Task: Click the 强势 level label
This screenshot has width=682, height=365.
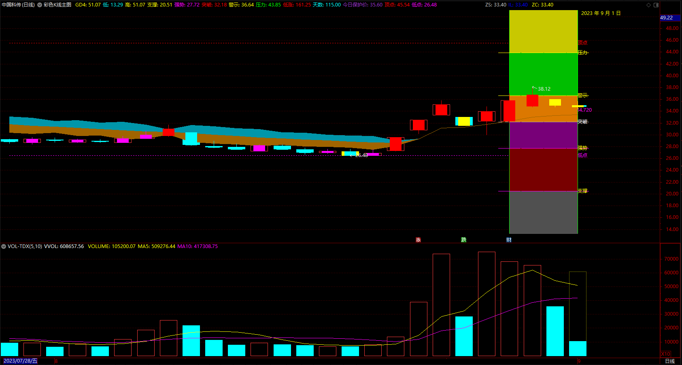Action: [x=582, y=148]
